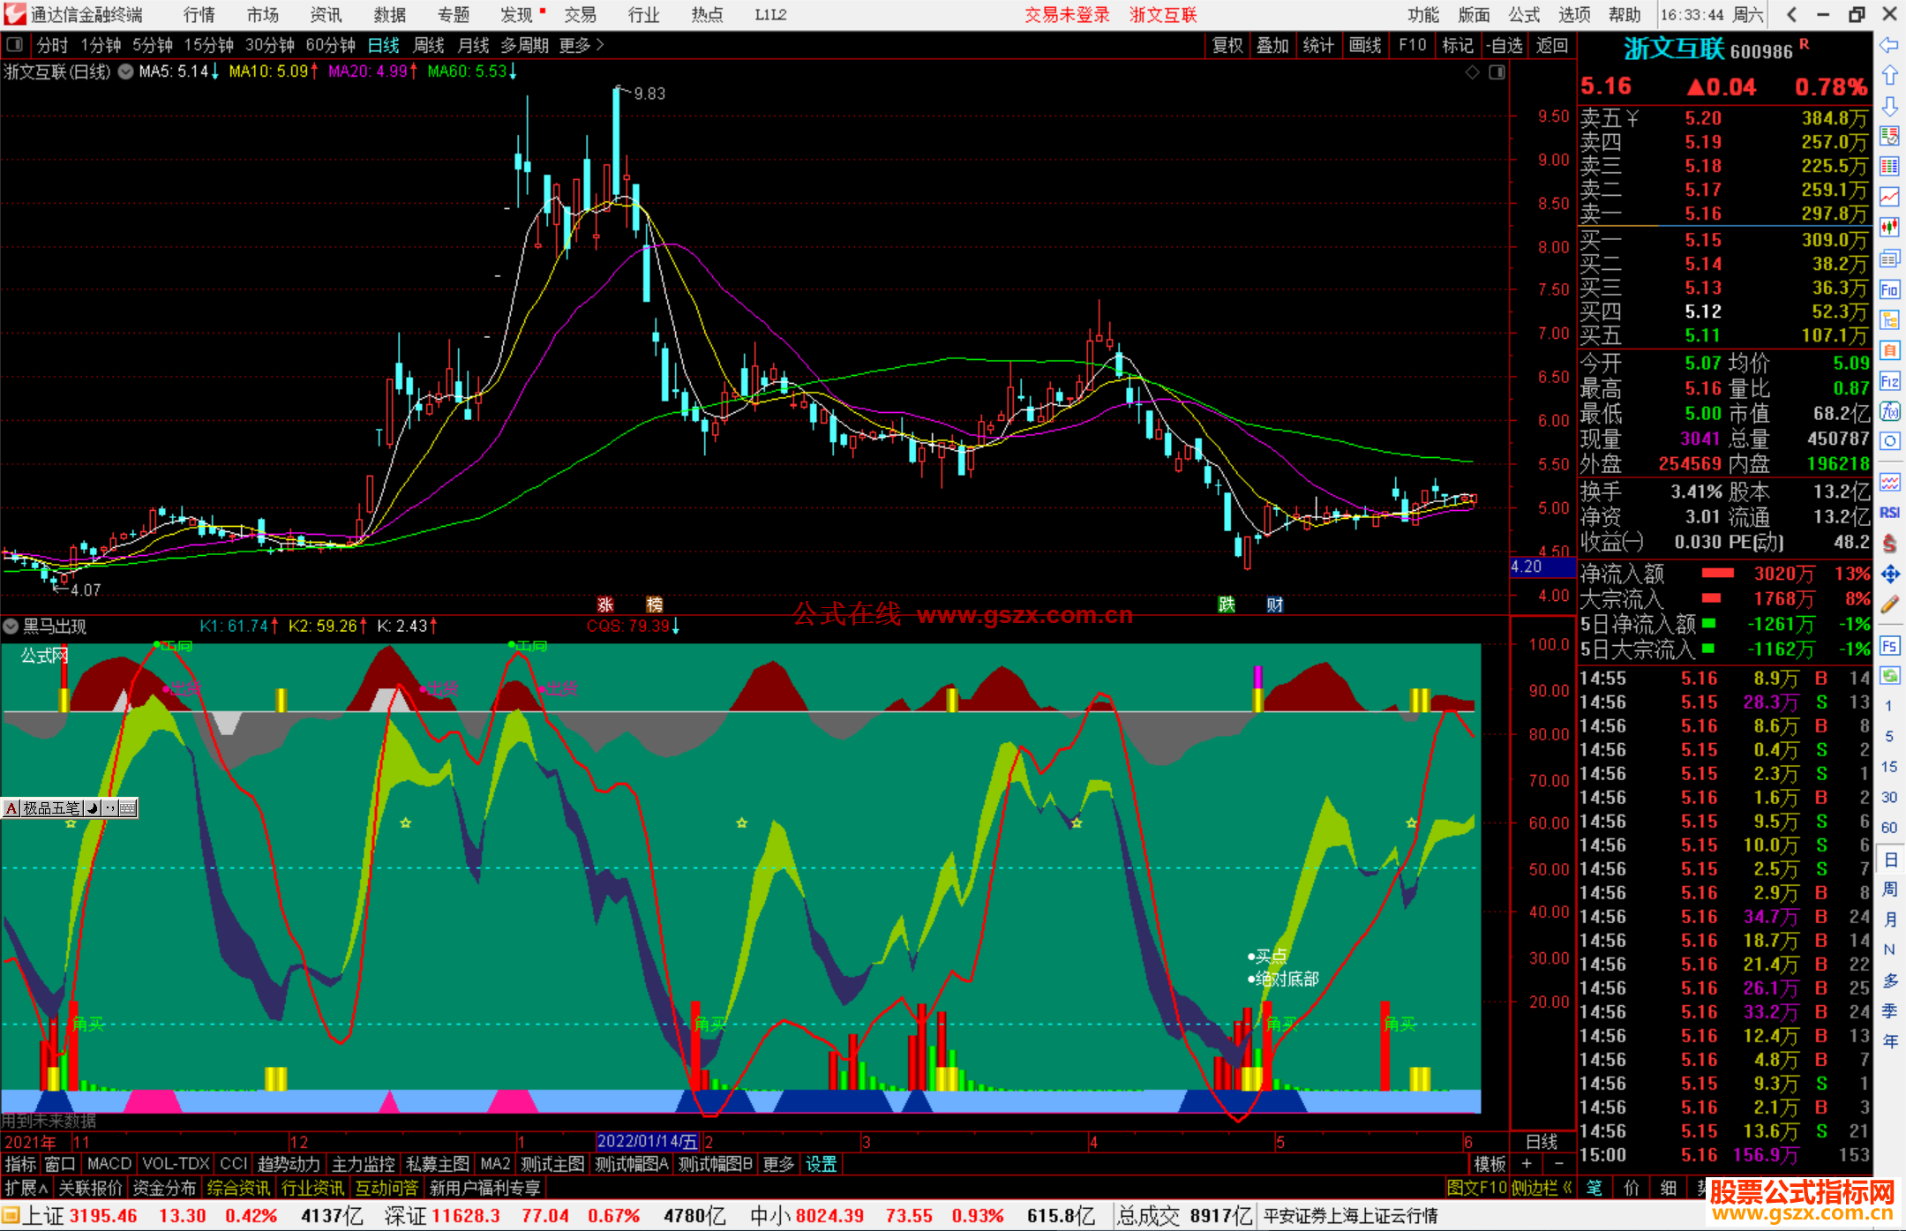Open the 行情 menu
The height and width of the screenshot is (1231, 1906).
pos(199,15)
